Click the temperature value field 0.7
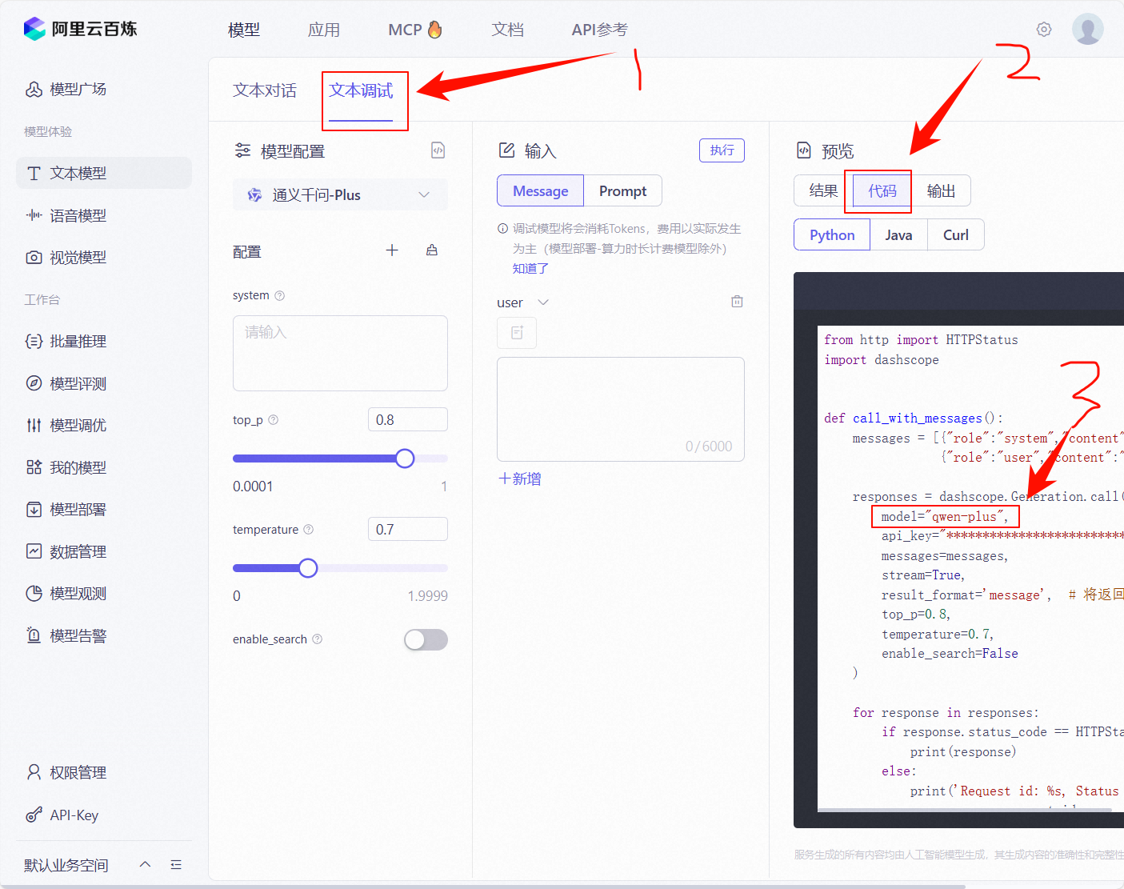Screen dimensions: 1124x889 pyautogui.click(x=408, y=529)
